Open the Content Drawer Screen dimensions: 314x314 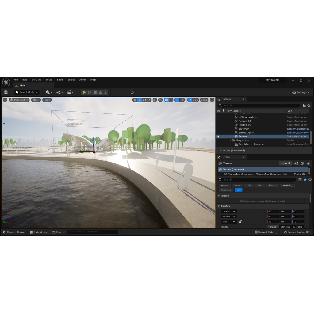point(14,232)
